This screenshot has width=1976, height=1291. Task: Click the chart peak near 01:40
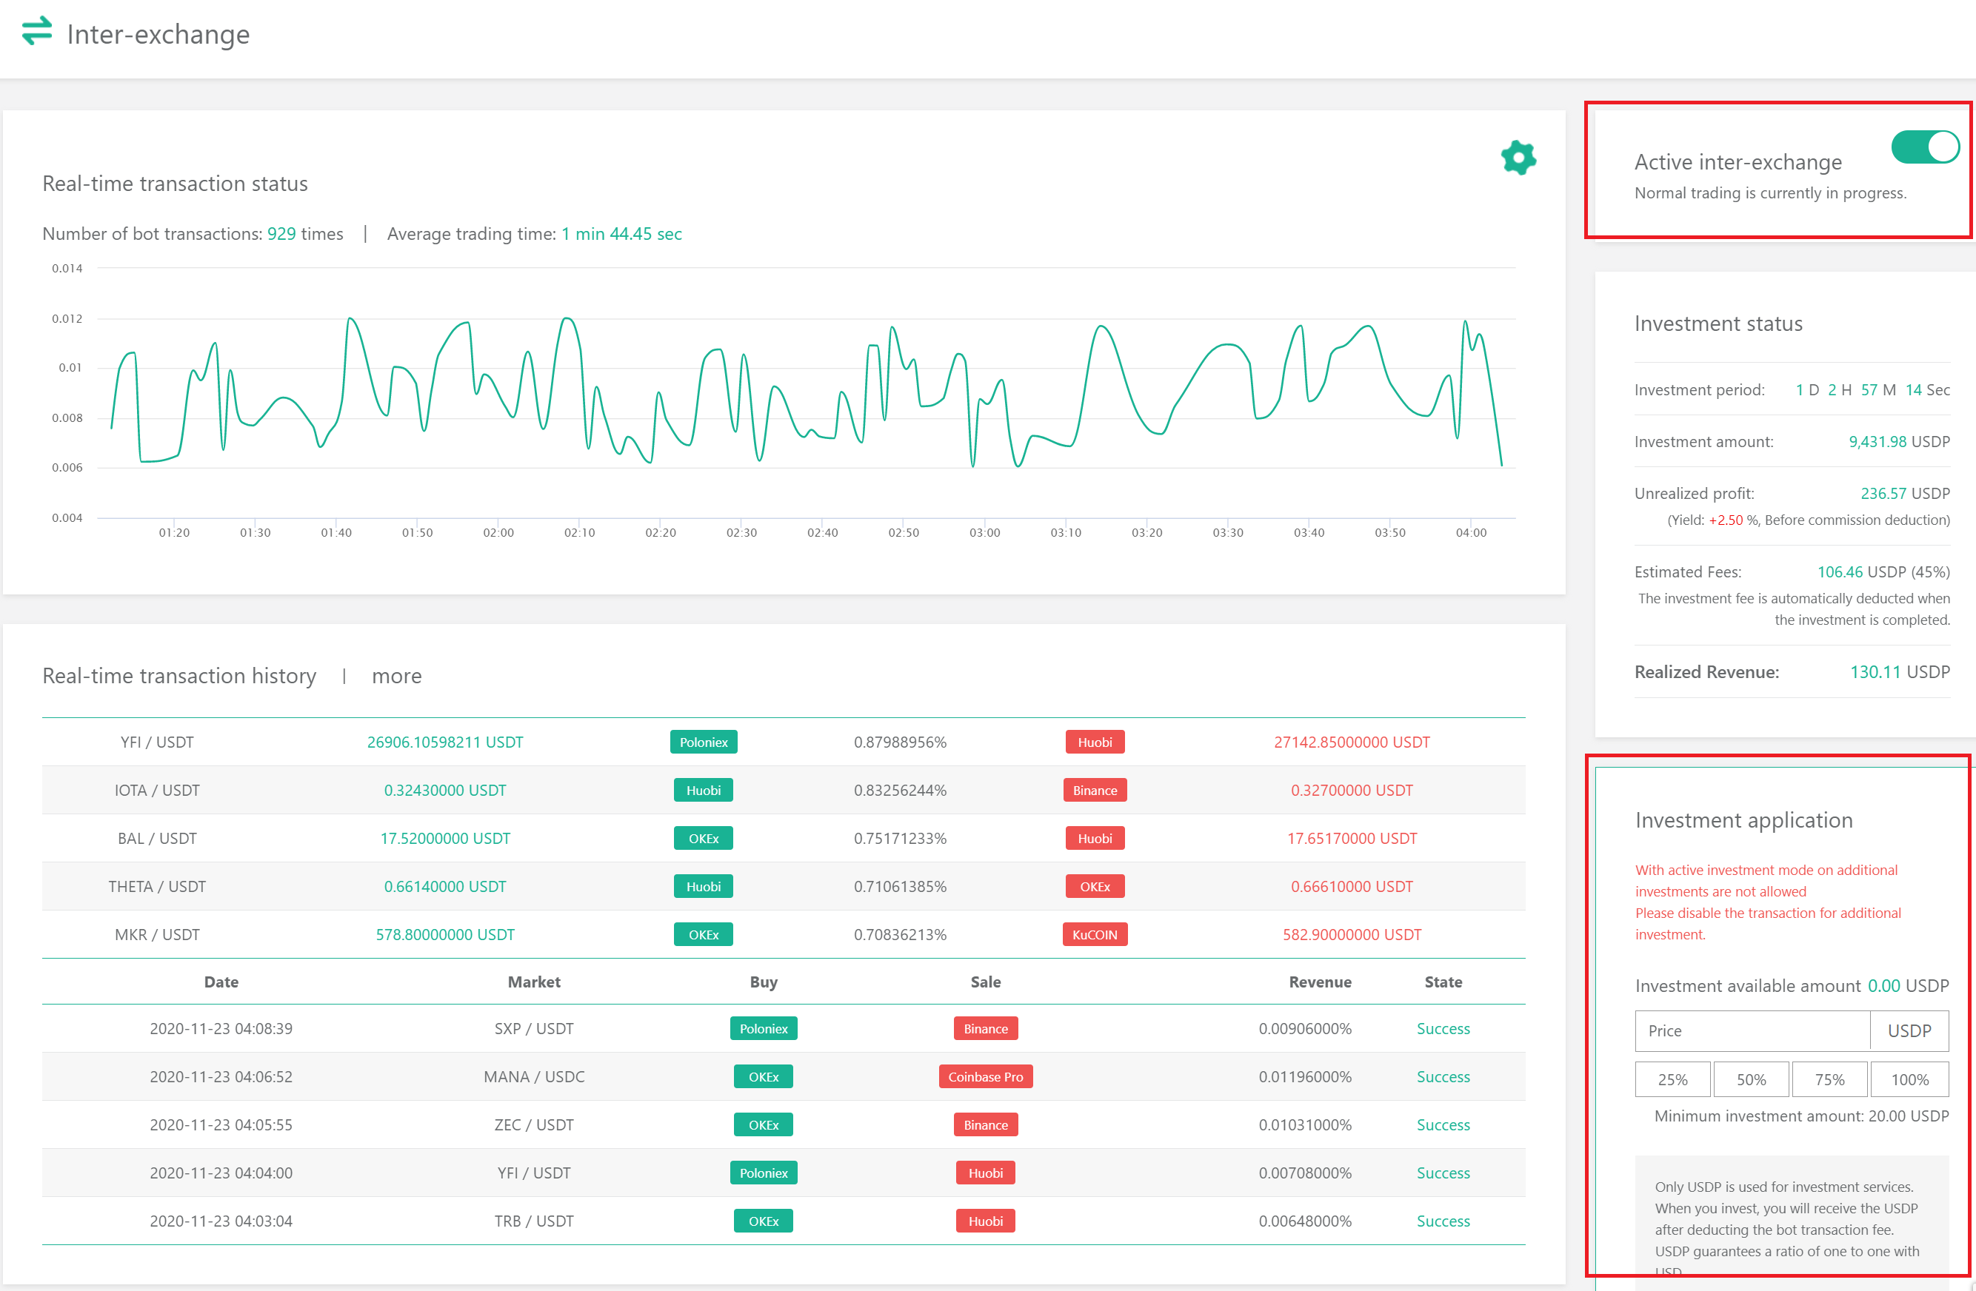pos(351,318)
